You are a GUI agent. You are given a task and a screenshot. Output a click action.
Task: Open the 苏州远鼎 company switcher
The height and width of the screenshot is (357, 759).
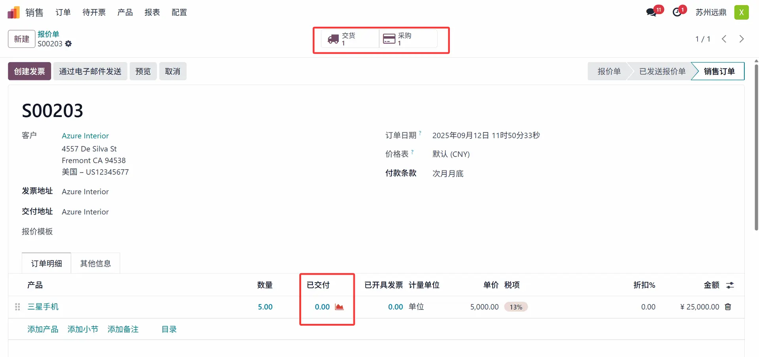(x=711, y=13)
